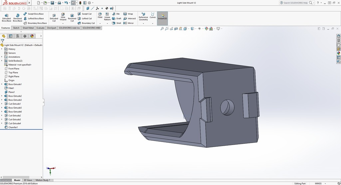
Task: Toggle the Select cursor tool
Action: (73, 3)
